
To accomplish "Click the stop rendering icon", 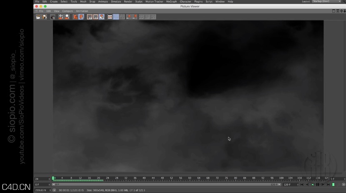I will click(67, 17).
